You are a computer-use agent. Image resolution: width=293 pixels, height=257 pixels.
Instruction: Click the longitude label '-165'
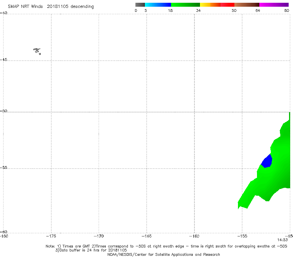point(146,236)
